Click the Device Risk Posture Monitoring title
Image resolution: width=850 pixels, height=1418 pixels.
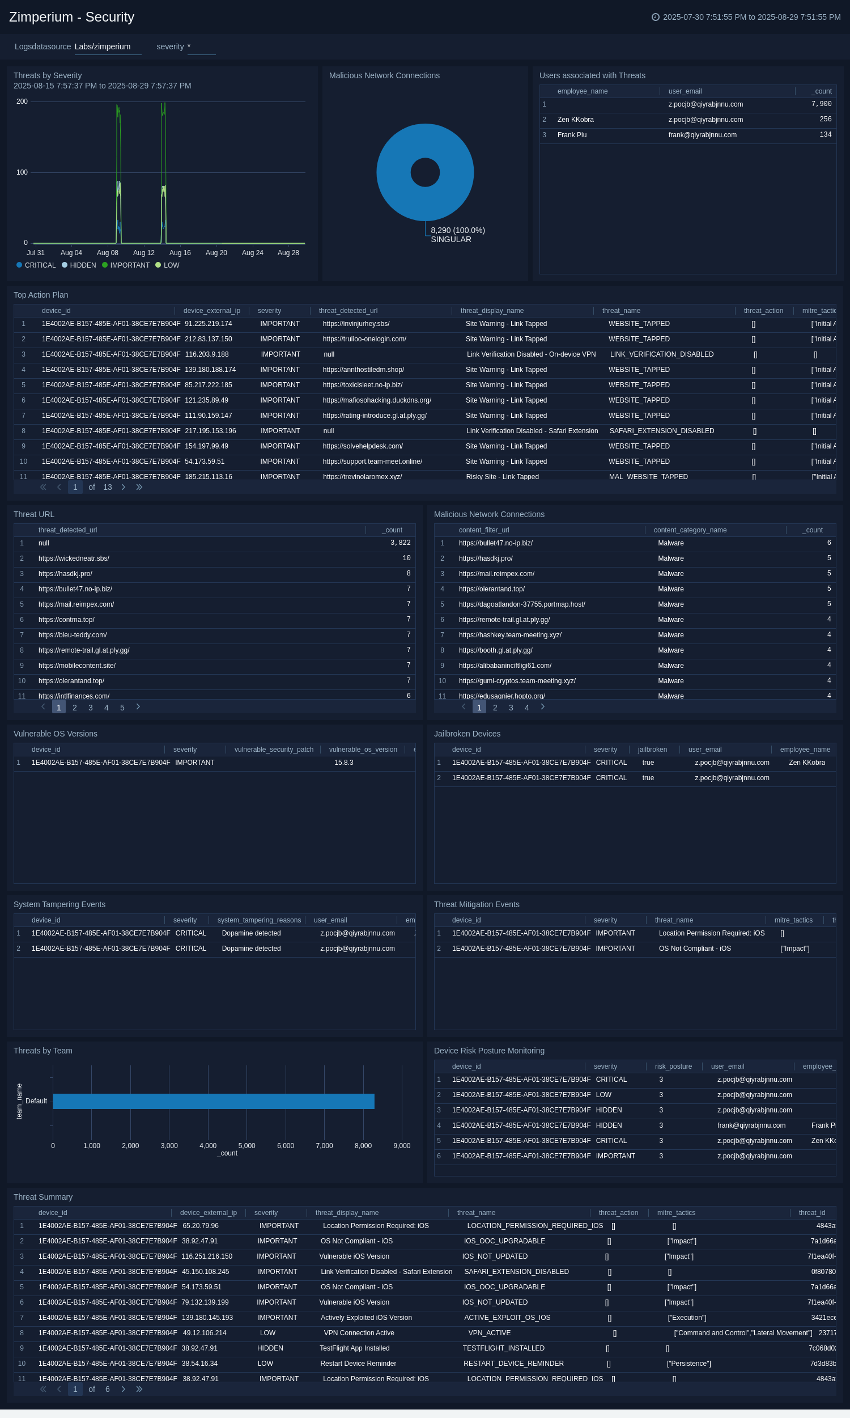[x=489, y=1051]
